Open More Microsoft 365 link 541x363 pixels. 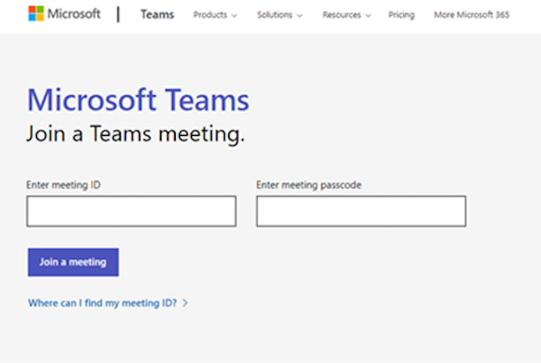point(472,15)
